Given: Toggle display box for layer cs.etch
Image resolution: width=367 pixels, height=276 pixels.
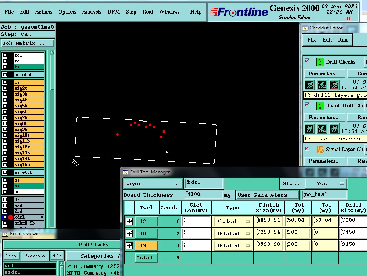Looking at the screenshot, I should (x=5, y=75).
